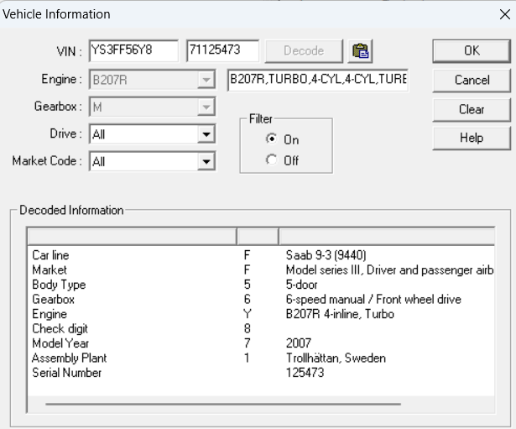This screenshot has height=429, width=516.
Task: Click the third column header in decoded table
Action: click(387, 236)
